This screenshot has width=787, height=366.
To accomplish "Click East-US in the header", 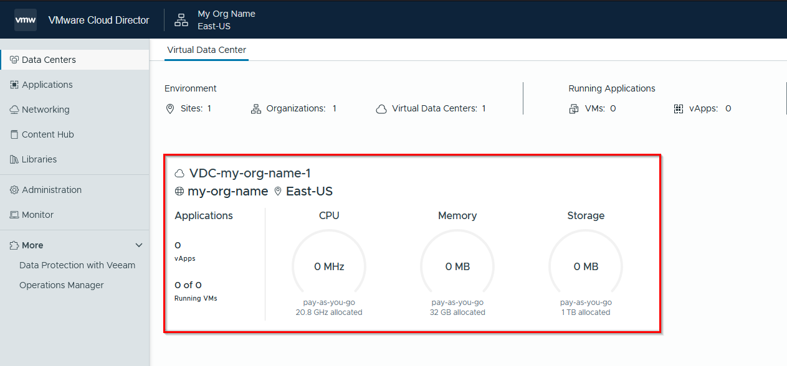I will click(214, 26).
